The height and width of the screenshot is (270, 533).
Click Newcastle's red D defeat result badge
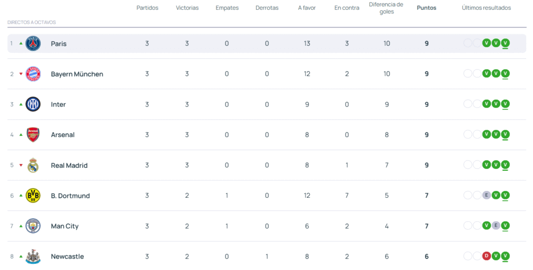(x=486, y=256)
